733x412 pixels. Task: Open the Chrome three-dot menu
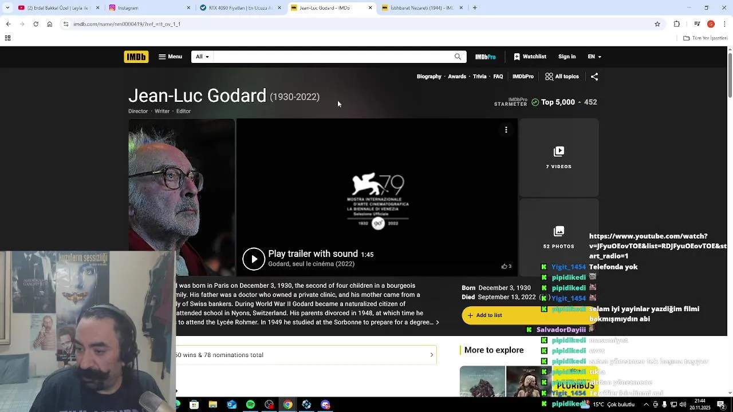click(x=724, y=24)
